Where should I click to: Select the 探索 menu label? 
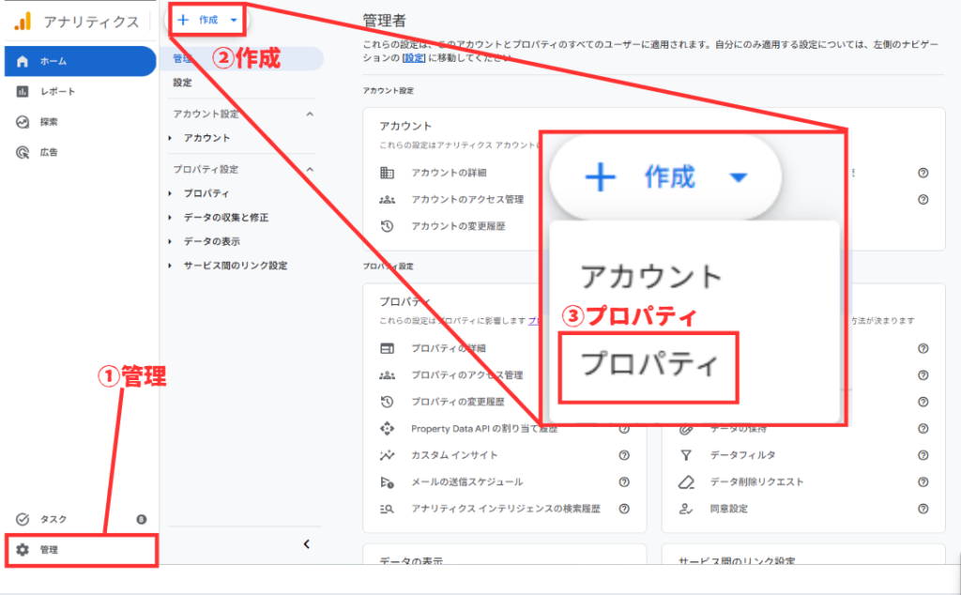(x=49, y=122)
